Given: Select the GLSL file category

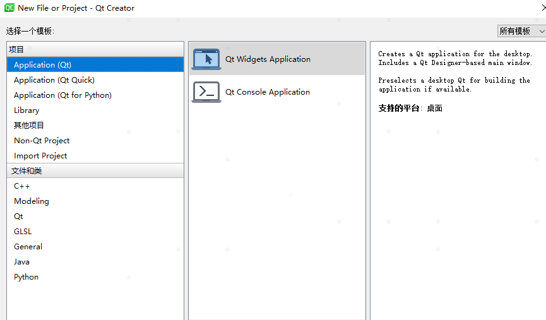Looking at the screenshot, I should [95, 232].
